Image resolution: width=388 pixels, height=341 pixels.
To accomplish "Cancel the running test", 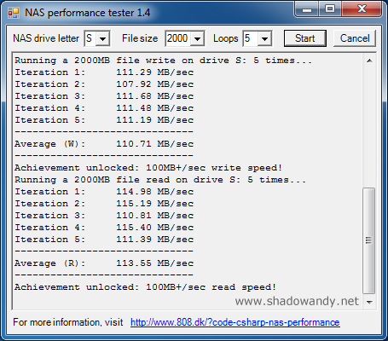I will click(355, 38).
